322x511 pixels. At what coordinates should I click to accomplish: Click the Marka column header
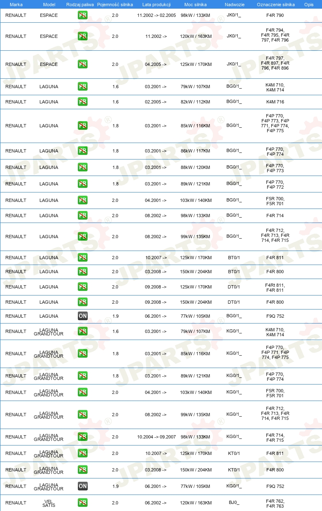pos(16,4)
